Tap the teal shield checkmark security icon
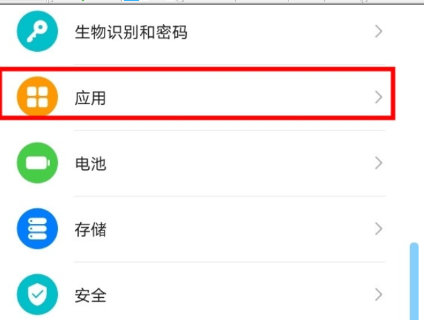The width and height of the screenshot is (424, 320). [x=37, y=294]
